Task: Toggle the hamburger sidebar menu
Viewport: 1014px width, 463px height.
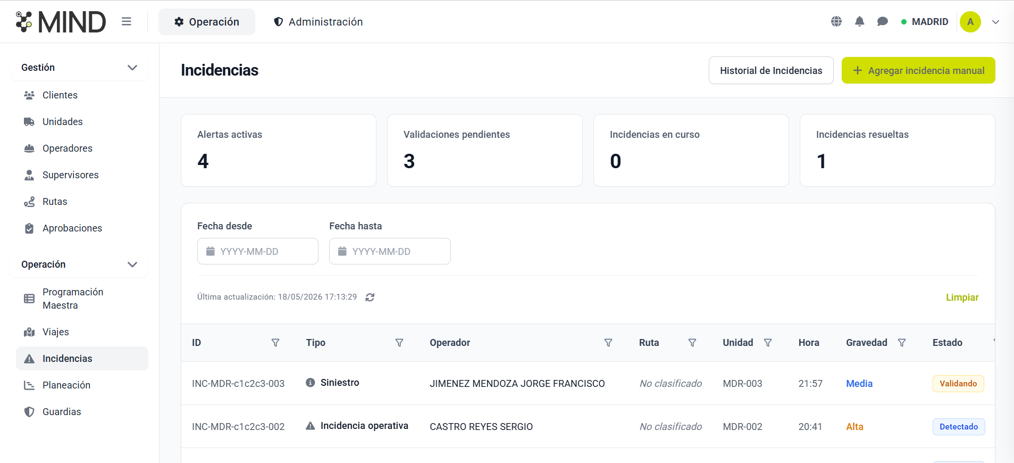Action: [x=127, y=22]
